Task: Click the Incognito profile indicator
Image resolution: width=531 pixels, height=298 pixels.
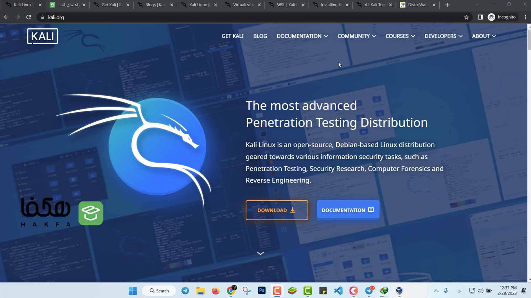Action: 502,17
